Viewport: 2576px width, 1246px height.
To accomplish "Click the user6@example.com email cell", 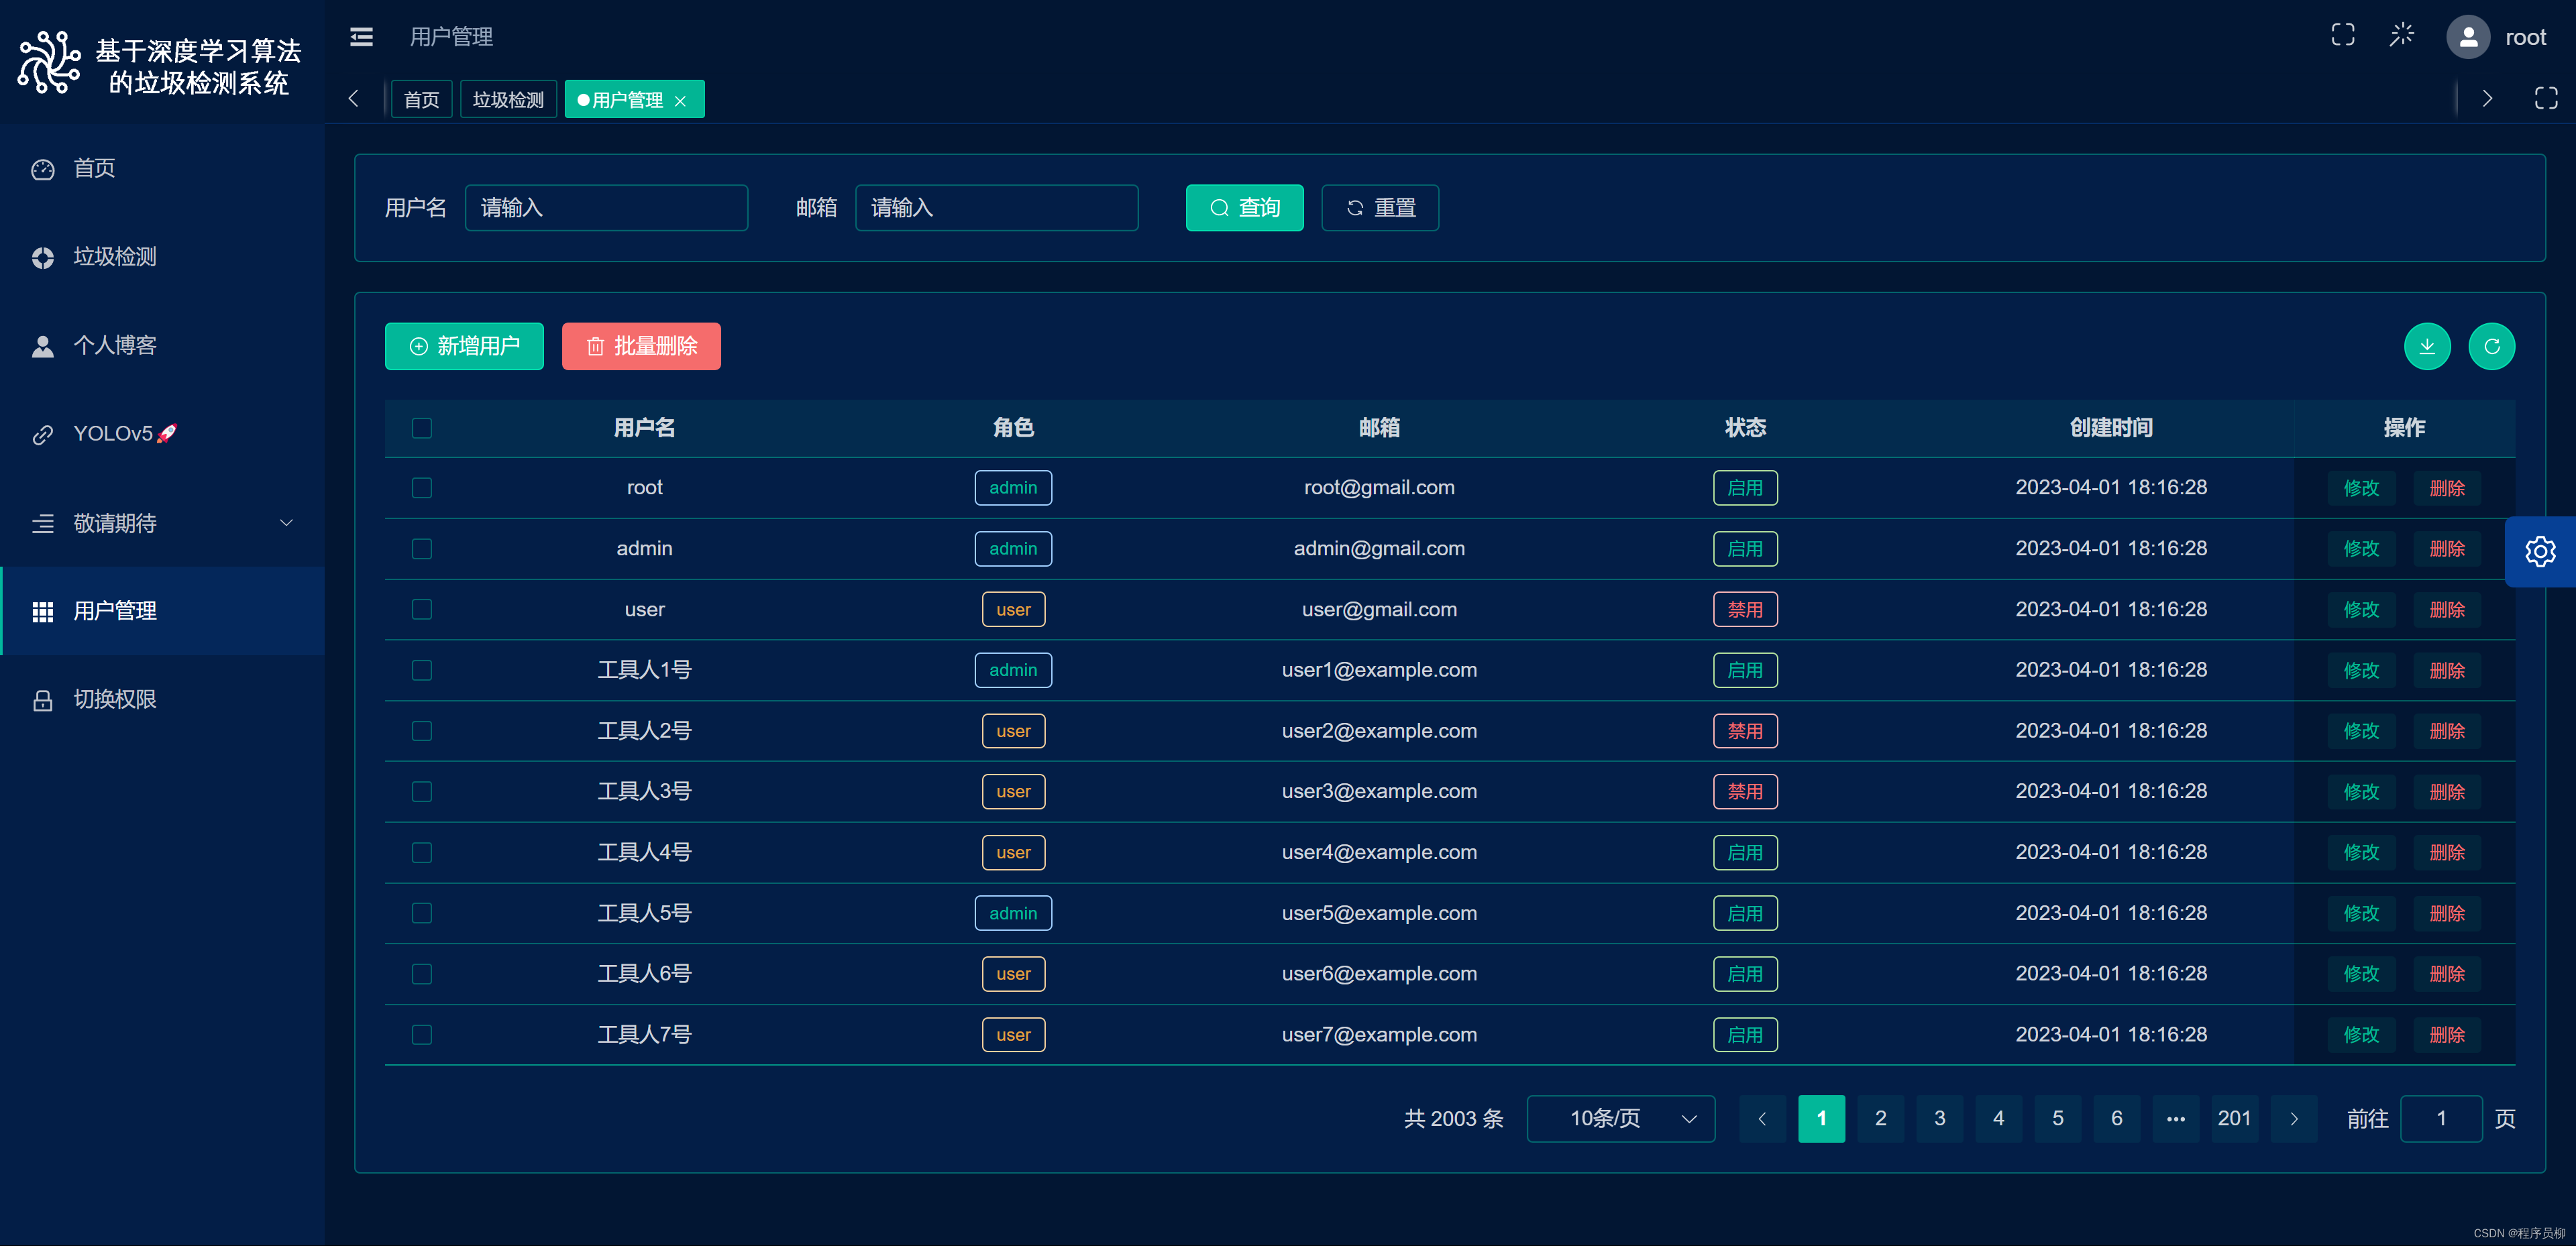I will point(1379,974).
